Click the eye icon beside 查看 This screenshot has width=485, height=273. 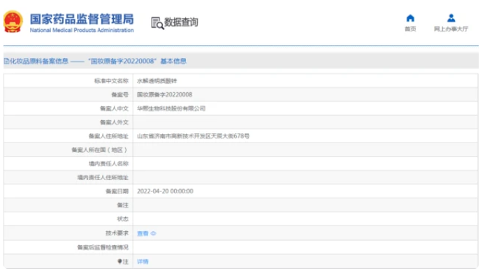[x=154, y=233]
